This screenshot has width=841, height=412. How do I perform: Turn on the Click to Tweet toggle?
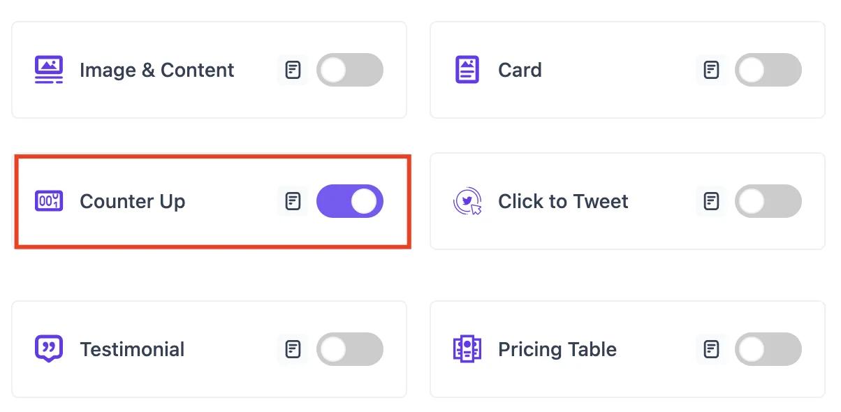[x=768, y=201]
